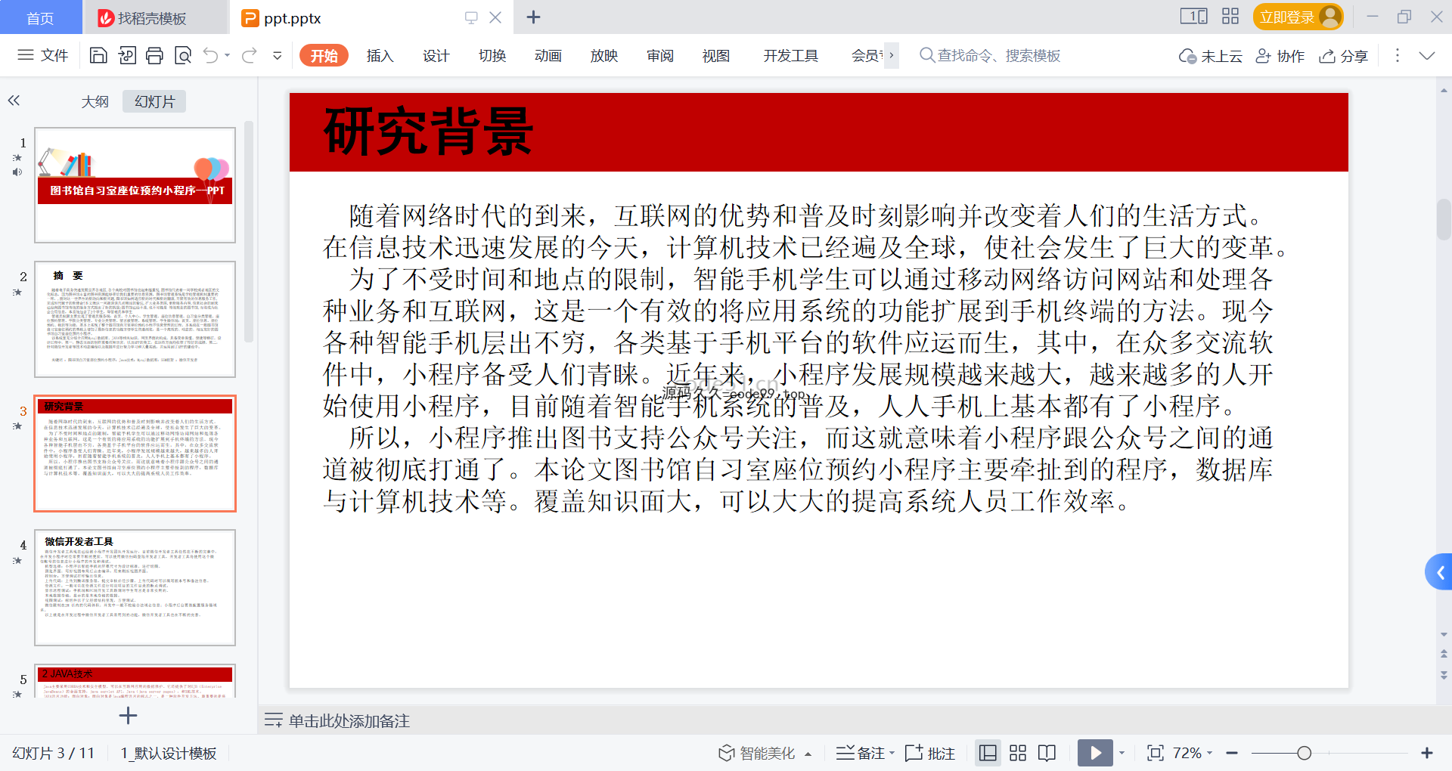
Task: Start slideshow with play button
Action: pos(1095,753)
